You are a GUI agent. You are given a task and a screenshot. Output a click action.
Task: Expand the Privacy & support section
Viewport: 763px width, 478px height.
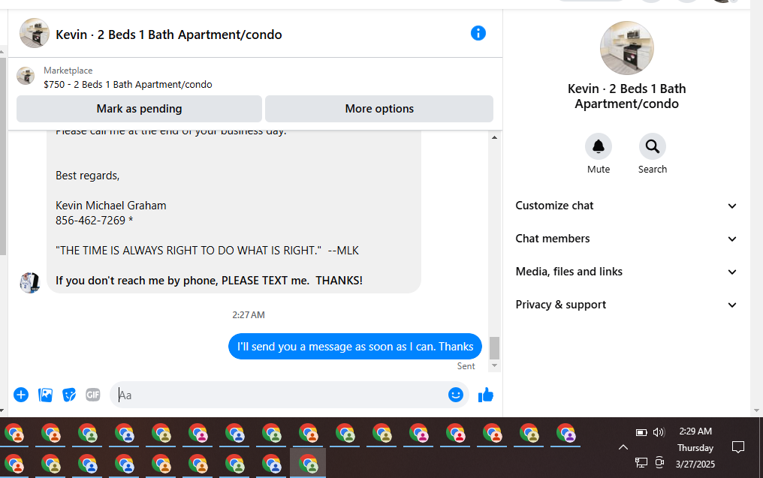pos(626,305)
